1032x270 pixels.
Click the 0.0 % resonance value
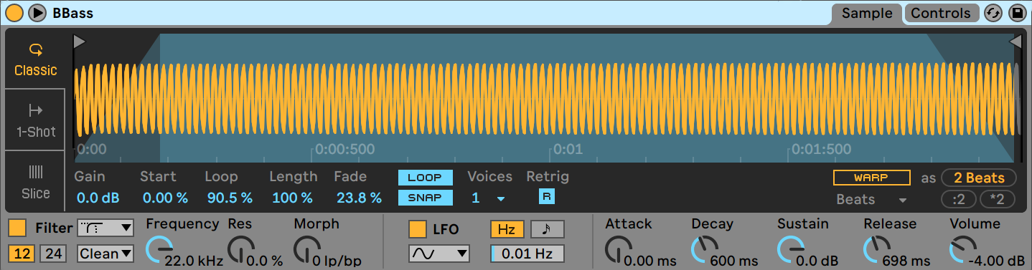coord(266,260)
